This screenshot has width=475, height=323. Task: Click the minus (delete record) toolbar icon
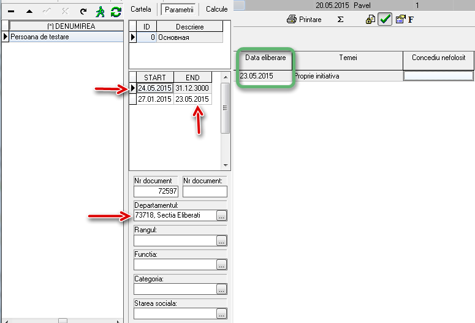[11, 12]
